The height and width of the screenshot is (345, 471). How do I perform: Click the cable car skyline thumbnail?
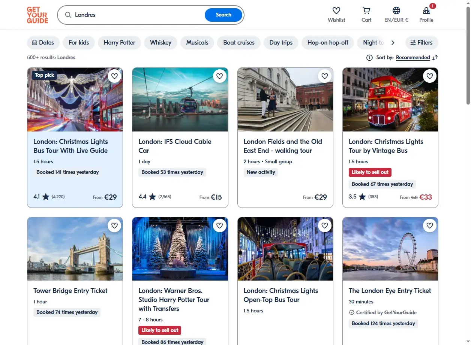(x=180, y=100)
